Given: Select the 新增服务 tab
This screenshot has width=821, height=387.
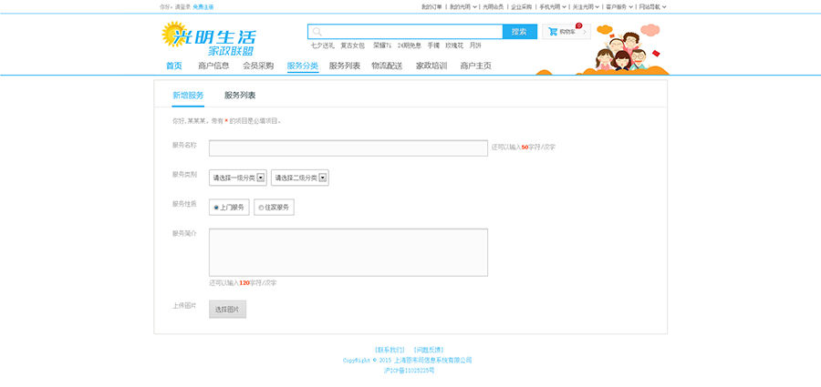Looking at the screenshot, I should 188,95.
